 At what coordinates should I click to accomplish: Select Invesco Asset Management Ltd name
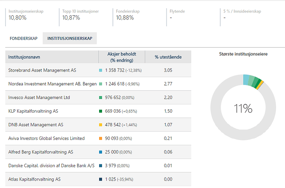pyautogui.click(x=39, y=98)
